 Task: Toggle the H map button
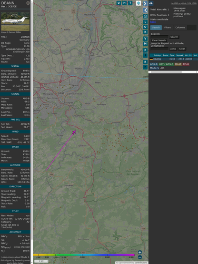[x=124, y=3]
